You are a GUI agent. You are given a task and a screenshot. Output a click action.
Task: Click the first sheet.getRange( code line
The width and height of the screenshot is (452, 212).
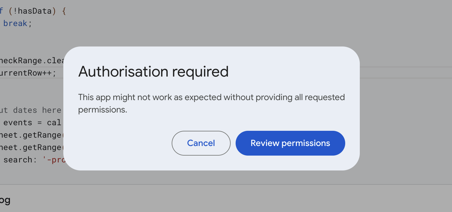point(31,135)
